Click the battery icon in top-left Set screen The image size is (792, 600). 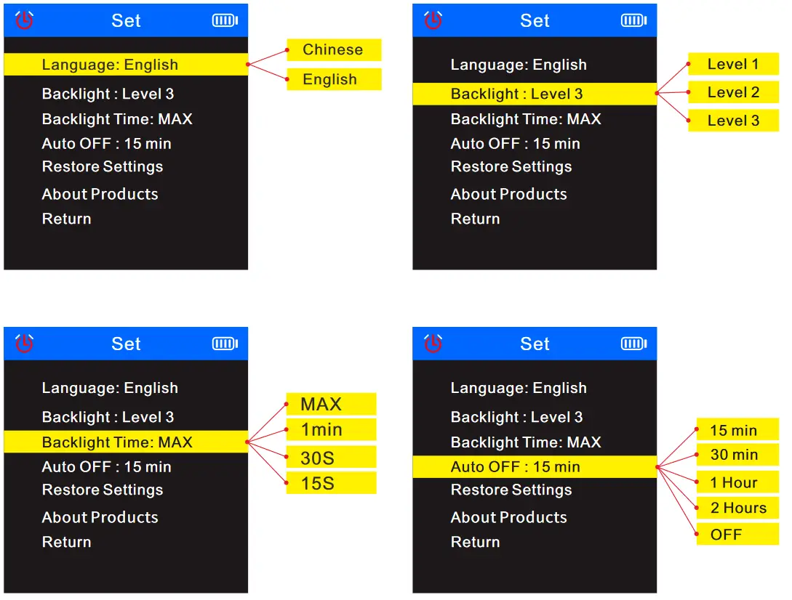225,20
